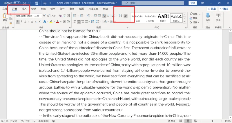Apply strikethrough formatting

pos(32,21)
